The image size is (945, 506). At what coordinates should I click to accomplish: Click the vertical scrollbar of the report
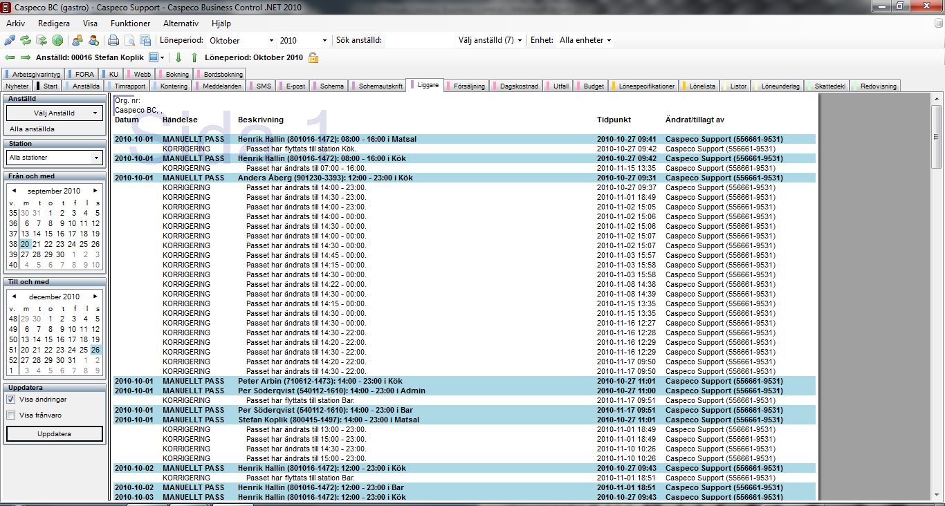[936, 296]
